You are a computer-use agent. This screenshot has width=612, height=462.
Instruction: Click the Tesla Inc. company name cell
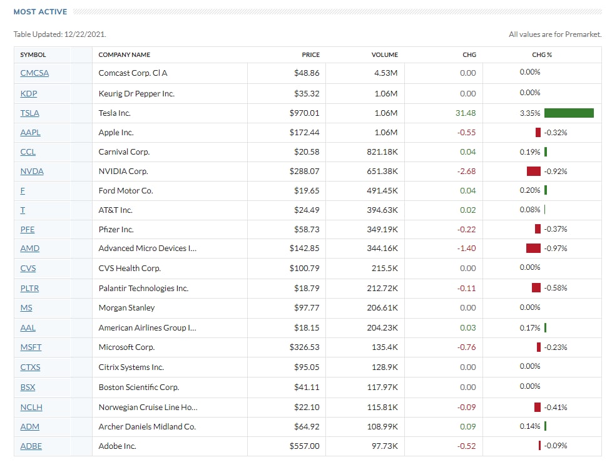115,113
